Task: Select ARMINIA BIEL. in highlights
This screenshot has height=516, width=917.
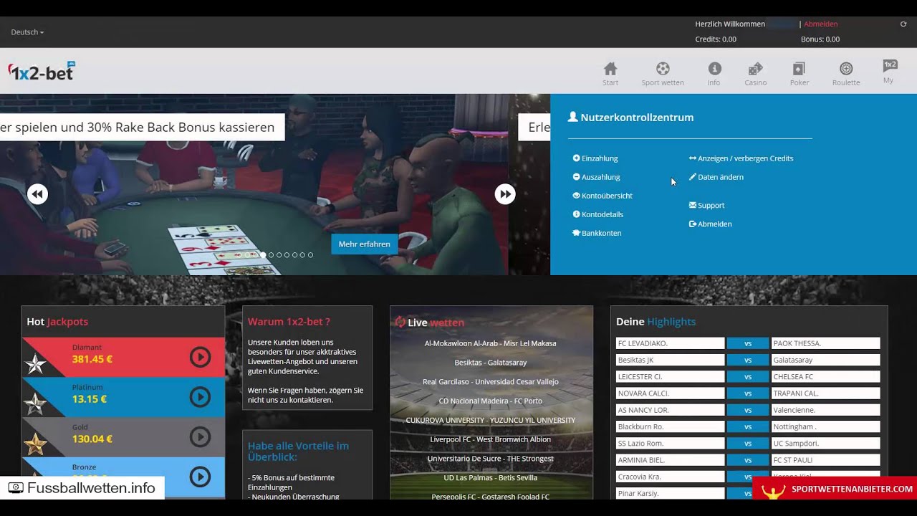Action: coord(670,460)
